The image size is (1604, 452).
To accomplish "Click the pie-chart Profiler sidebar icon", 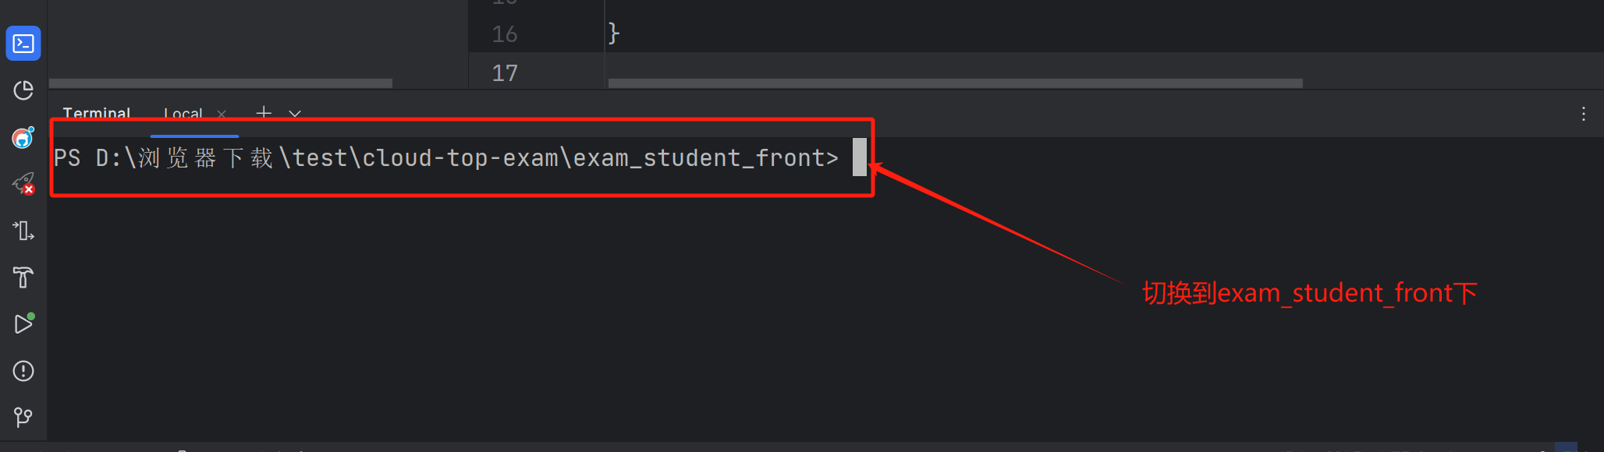I will [23, 90].
